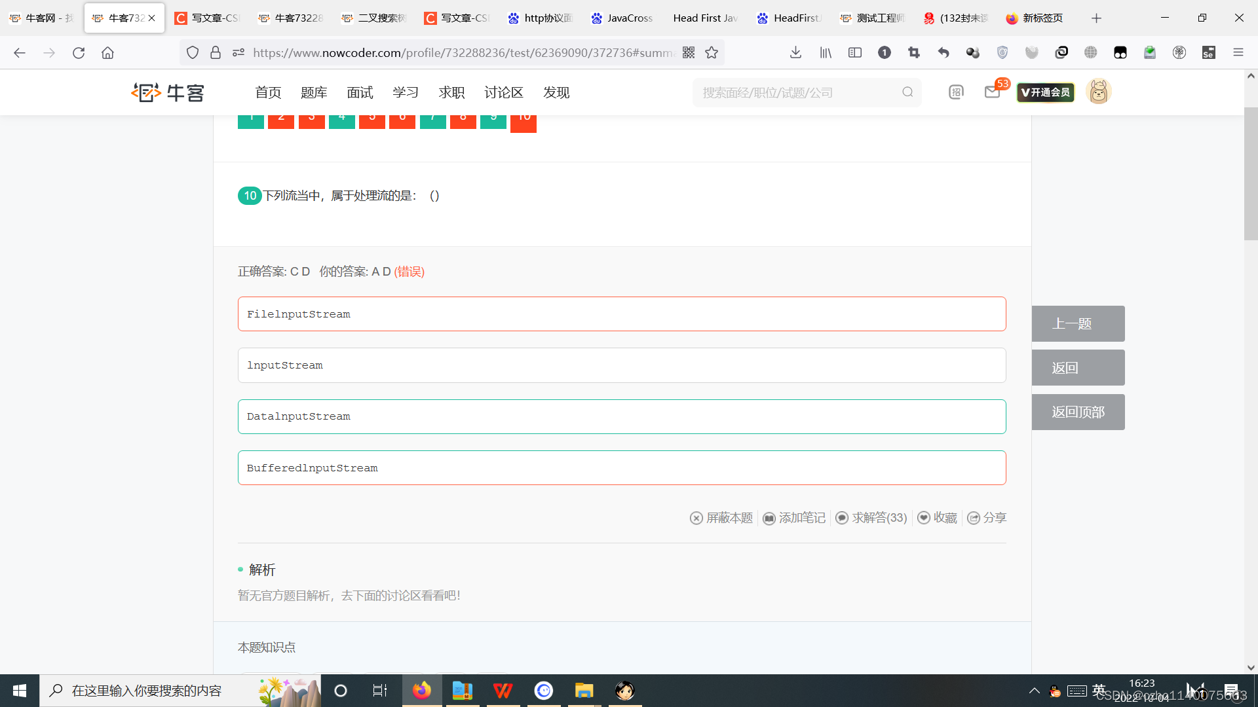
Task: Open the QR code icon in address bar
Action: 689,53
